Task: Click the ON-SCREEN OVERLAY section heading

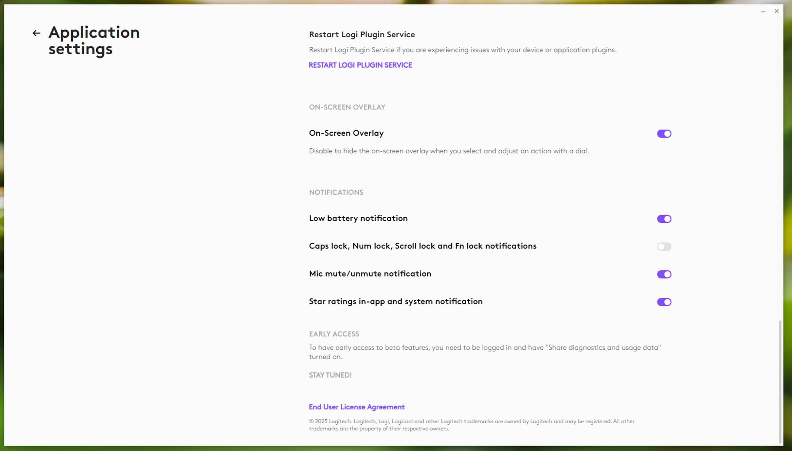Action: [x=347, y=107]
